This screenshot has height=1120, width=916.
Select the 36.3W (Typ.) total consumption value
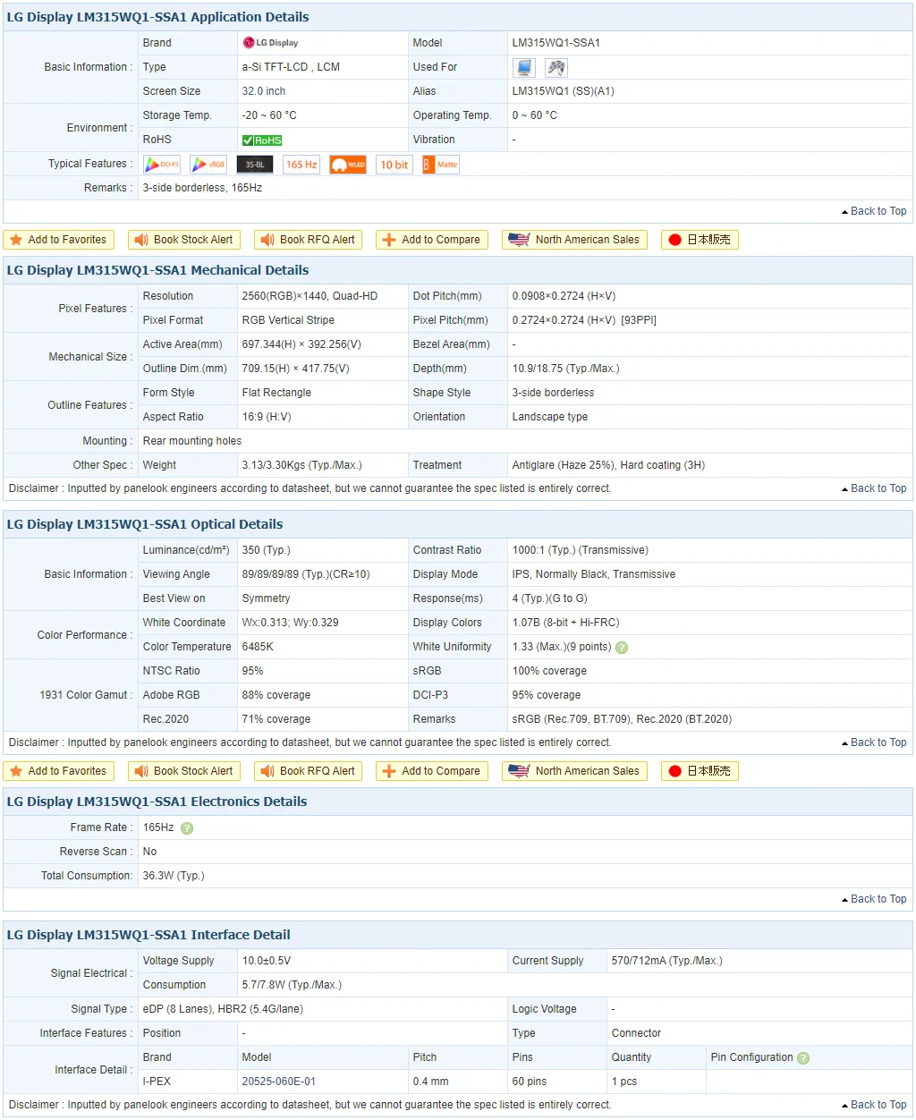[174, 876]
